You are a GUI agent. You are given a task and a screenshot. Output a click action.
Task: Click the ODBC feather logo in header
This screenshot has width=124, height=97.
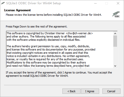[x=116, y=14]
